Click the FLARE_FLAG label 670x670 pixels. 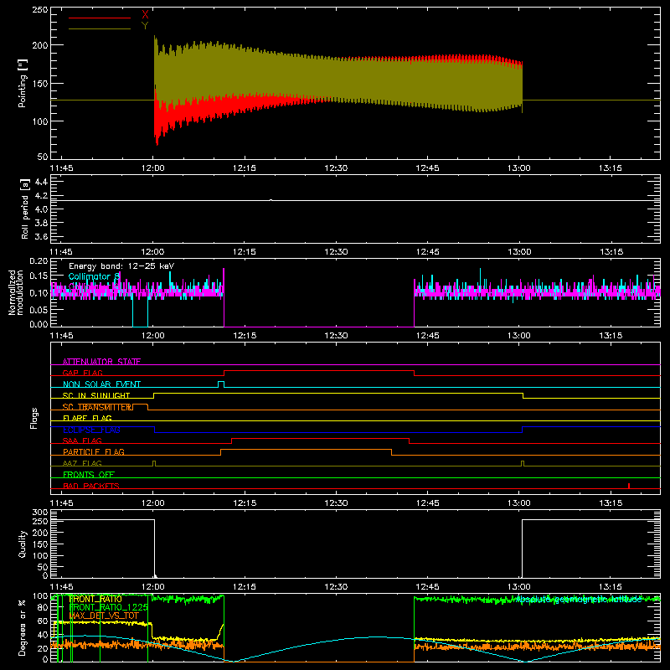pyautogui.click(x=87, y=418)
